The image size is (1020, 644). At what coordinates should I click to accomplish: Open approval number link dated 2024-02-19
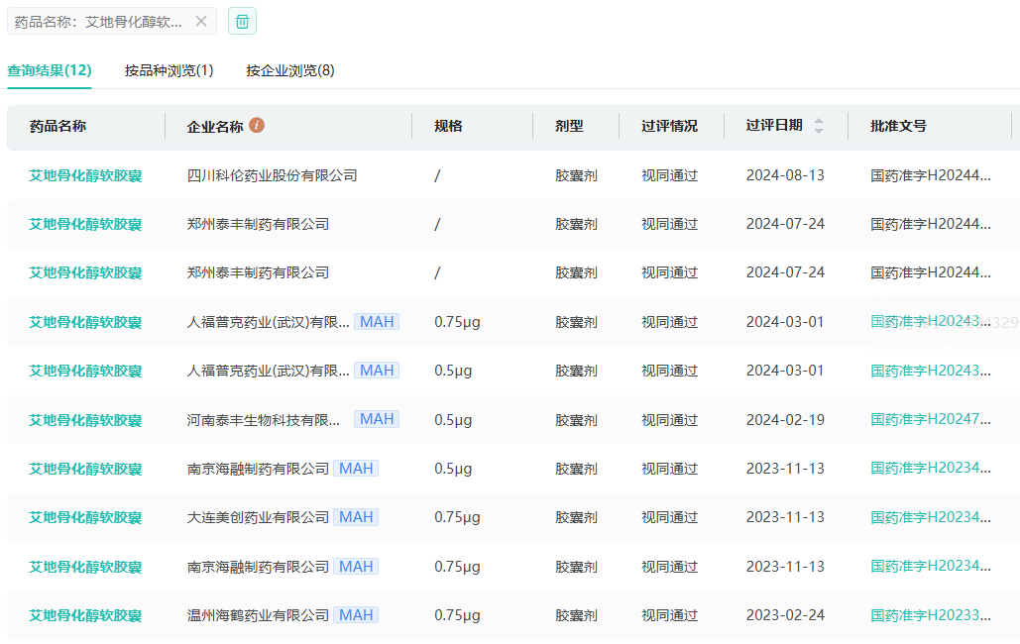pyautogui.click(x=930, y=419)
